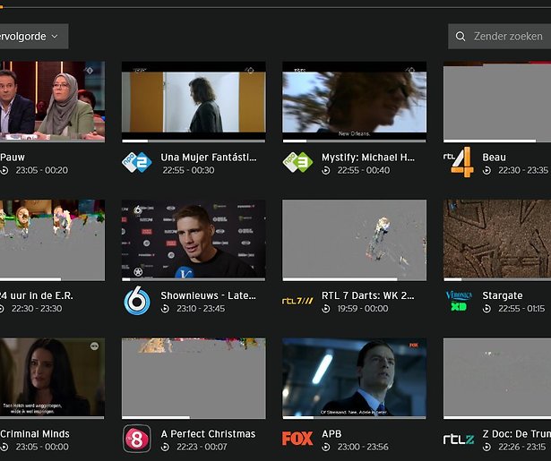
Task: Open the Beau program thumbnail
Action: (x=497, y=102)
